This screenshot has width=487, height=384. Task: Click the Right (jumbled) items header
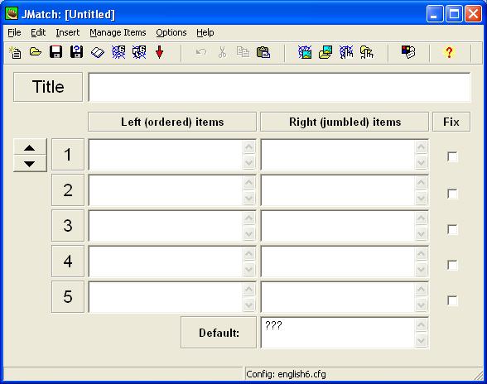click(345, 122)
